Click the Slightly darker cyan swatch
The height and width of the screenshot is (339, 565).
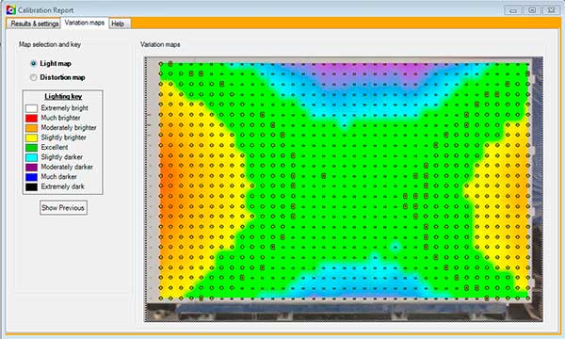pyautogui.click(x=31, y=157)
